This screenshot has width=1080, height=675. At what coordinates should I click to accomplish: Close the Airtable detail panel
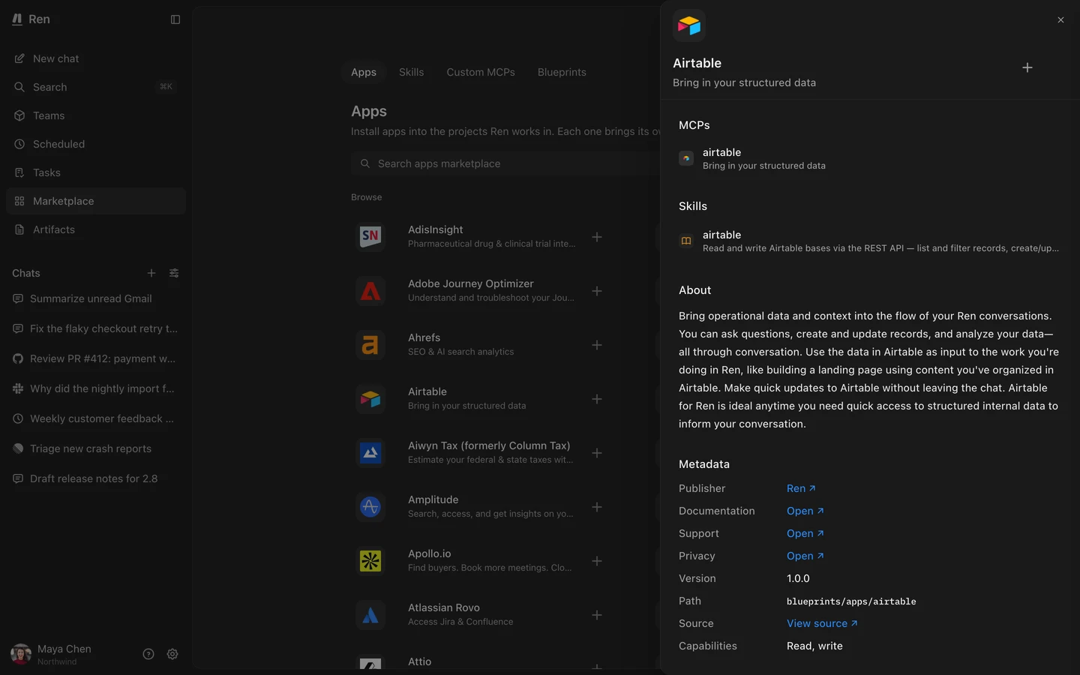[1060, 20]
